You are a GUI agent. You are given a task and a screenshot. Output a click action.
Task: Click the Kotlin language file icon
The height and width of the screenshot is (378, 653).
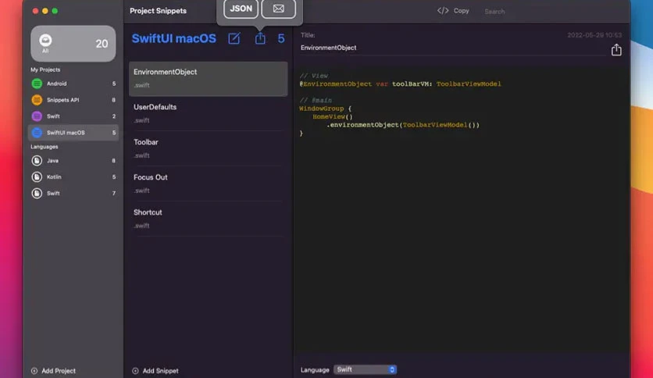click(37, 177)
